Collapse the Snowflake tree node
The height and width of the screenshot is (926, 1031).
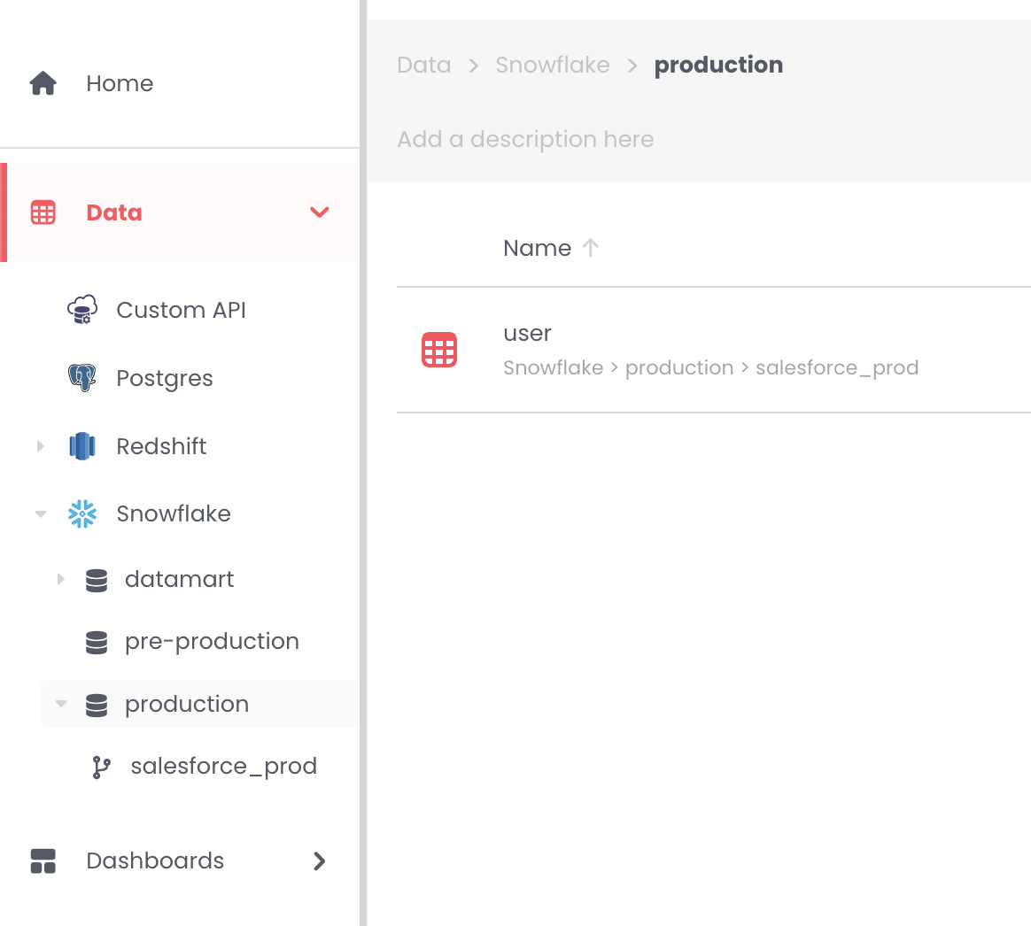click(40, 514)
